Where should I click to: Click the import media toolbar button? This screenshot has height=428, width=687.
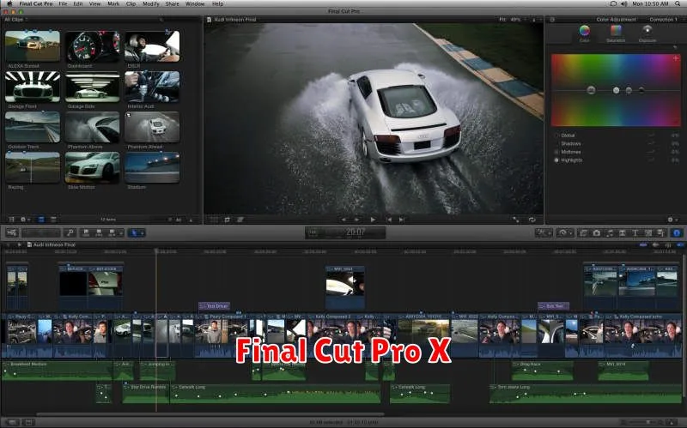pyautogui.click(x=12, y=232)
